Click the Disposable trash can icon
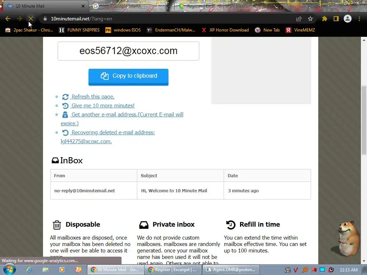Screen dimensions: 367x275 tap(57, 225)
